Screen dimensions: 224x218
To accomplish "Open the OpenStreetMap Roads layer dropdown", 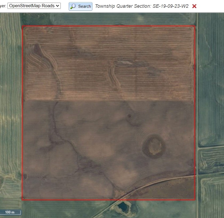I will click(x=34, y=6).
